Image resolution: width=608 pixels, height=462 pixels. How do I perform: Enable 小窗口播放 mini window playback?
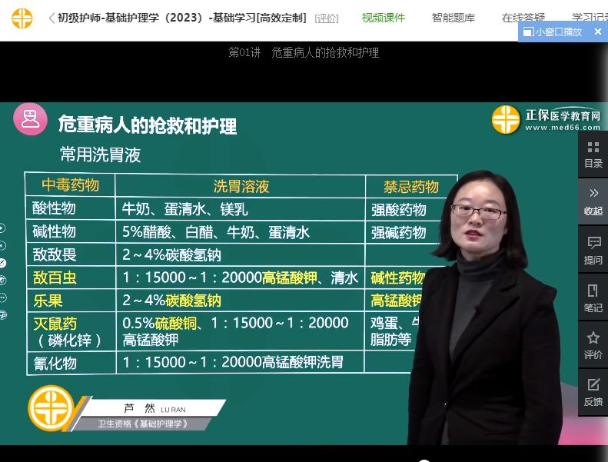click(x=553, y=32)
